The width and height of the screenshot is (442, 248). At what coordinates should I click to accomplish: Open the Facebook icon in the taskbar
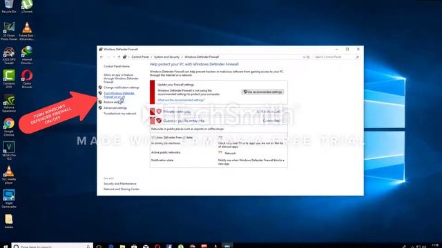click(x=169, y=246)
